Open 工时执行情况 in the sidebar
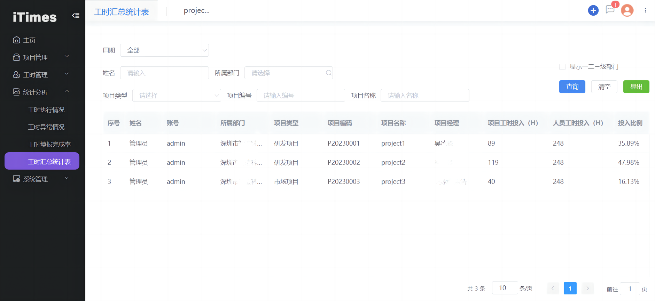 pyautogui.click(x=46, y=109)
